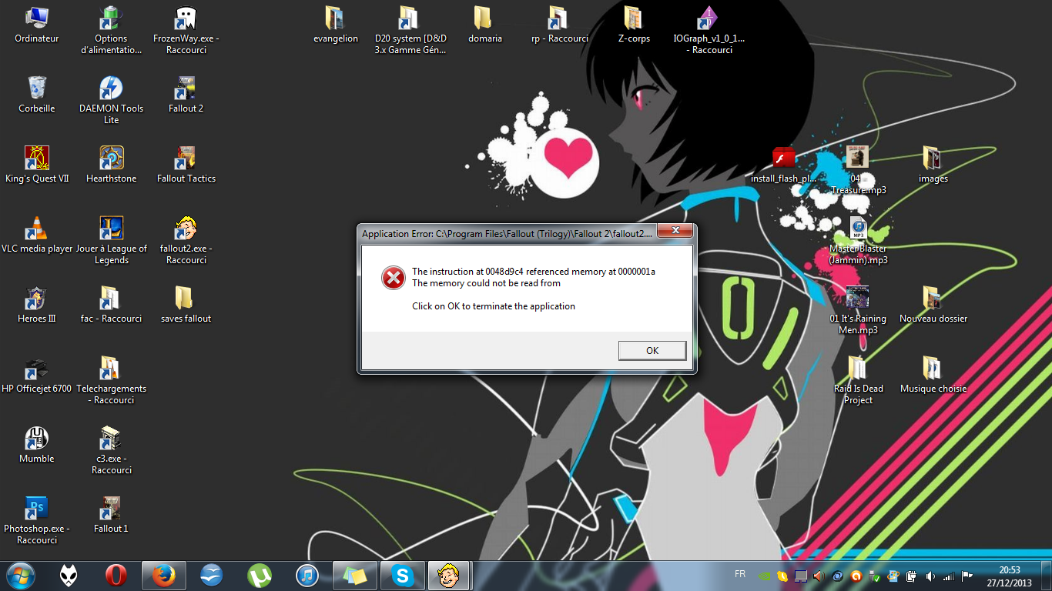This screenshot has width=1052, height=591.
Task: Click OK to terminate the application
Action: (x=652, y=350)
